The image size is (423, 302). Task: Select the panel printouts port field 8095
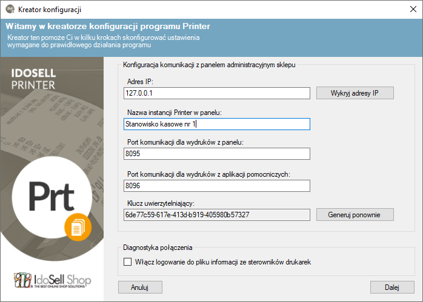[x=216, y=154]
